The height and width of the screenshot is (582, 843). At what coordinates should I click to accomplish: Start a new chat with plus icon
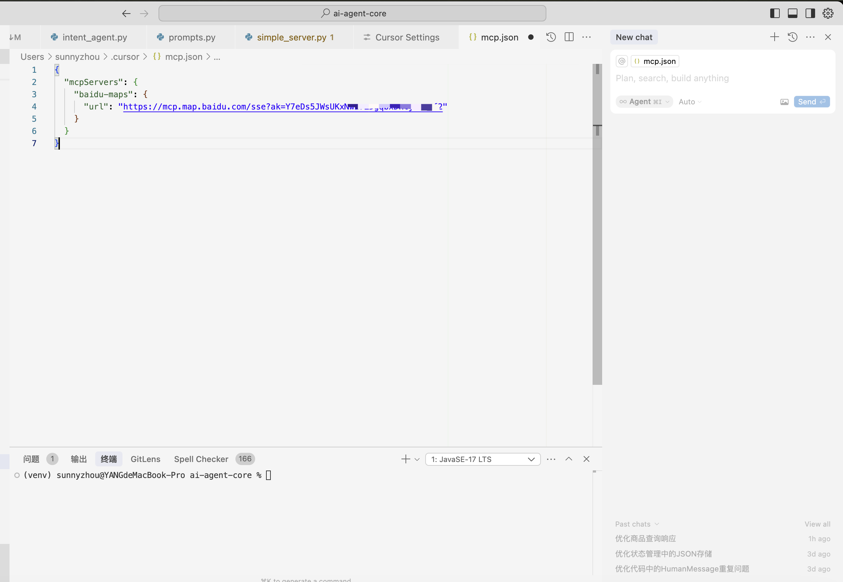pyautogui.click(x=774, y=37)
